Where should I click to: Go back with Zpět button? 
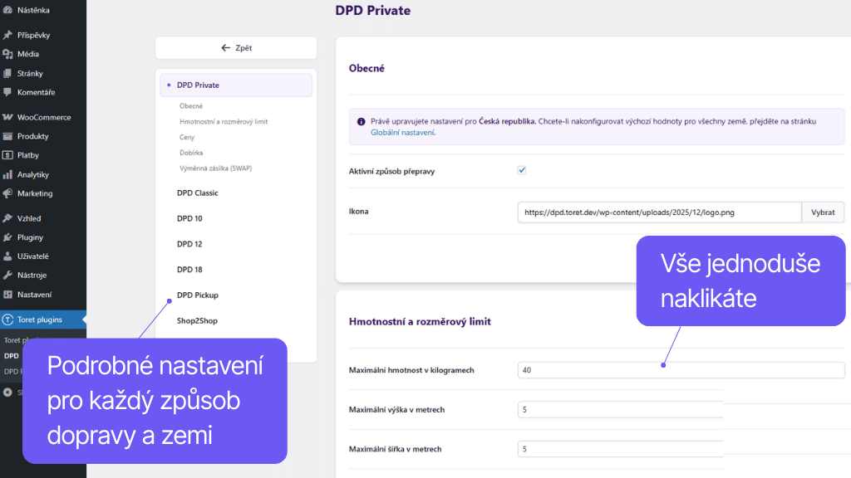coord(236,47)
